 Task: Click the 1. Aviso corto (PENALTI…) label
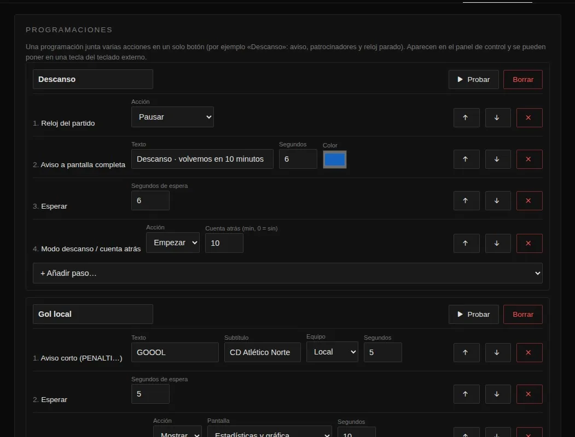click(77, 358)
